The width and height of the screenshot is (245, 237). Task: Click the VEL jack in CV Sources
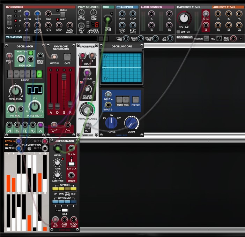27,25
